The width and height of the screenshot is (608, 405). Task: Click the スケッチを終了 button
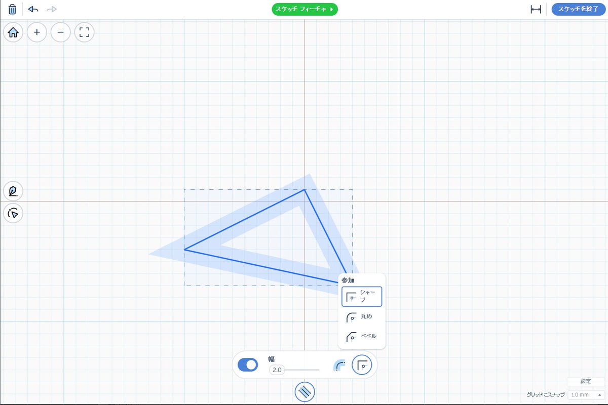[x=578, y=9]
